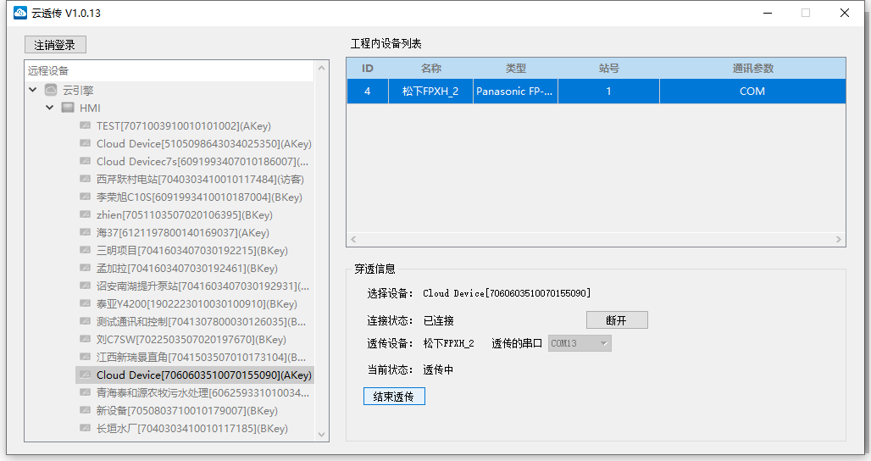Click the device icon beside Cloud Device[7060603510070155090]

(85, 375)
